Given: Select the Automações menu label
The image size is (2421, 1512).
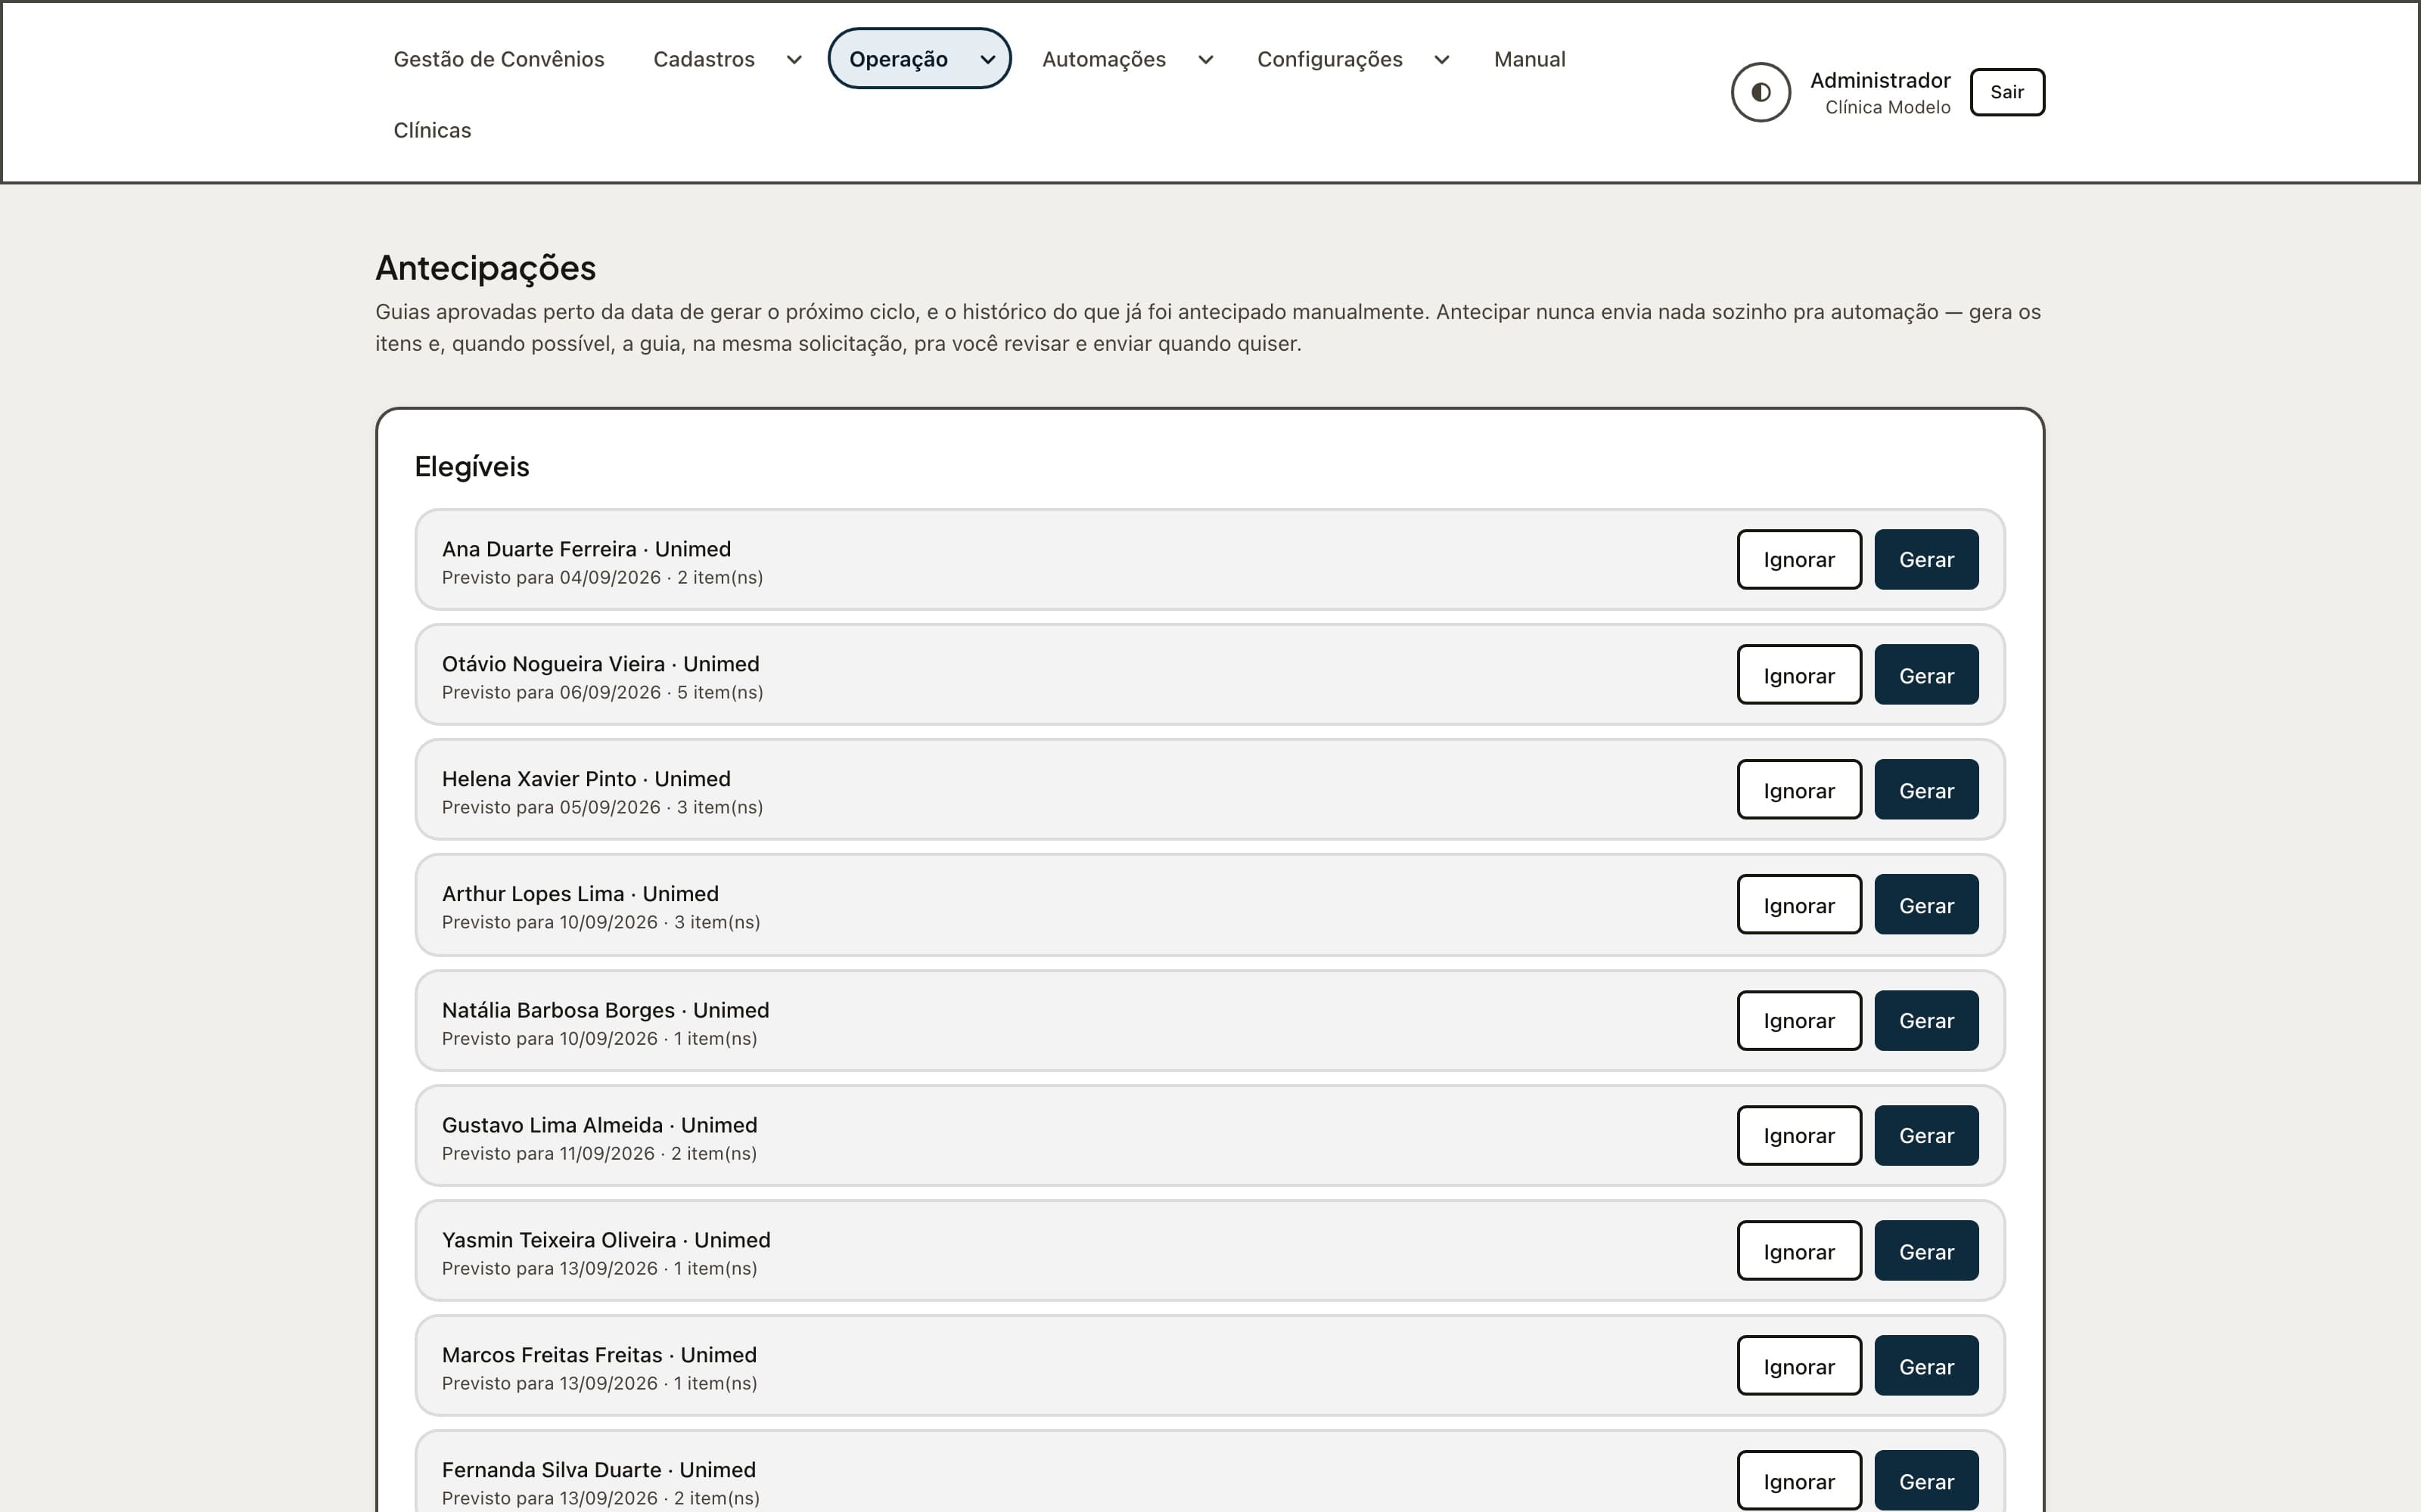Looking at the screenshot, I should click(1104, 59).
